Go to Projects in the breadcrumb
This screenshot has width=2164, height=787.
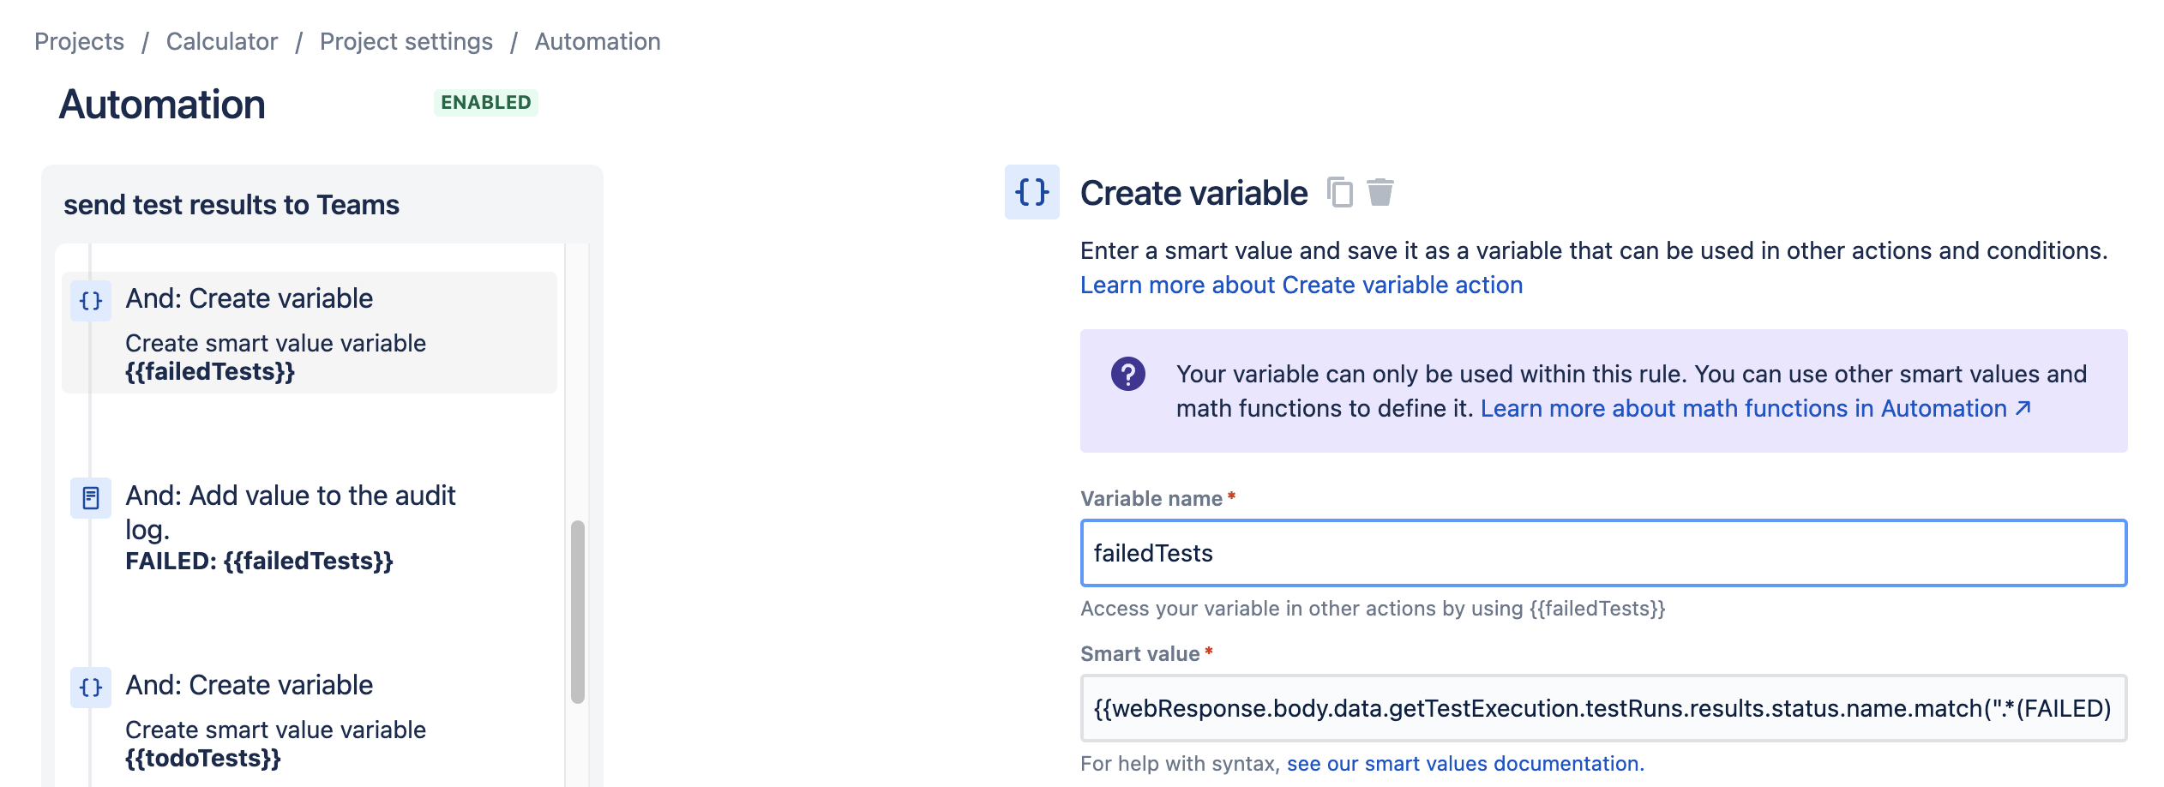[x=79, y=41]
